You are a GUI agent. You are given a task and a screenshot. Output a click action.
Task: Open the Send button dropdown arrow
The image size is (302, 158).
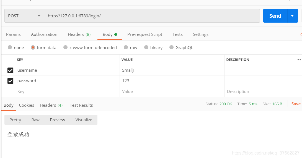pyautogui.click(x=292, y=16)
